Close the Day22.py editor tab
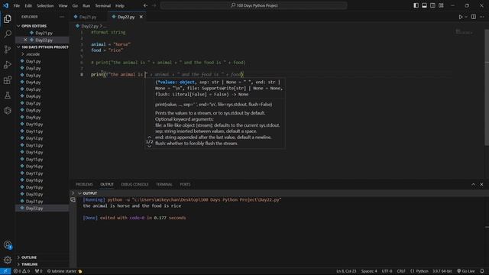This screenshot has height=275, width=489. point(141,17)
